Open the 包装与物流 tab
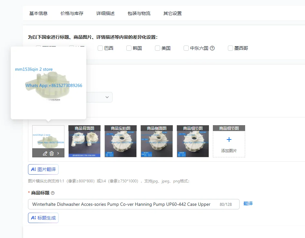305x238 pixels. point(139,13)
